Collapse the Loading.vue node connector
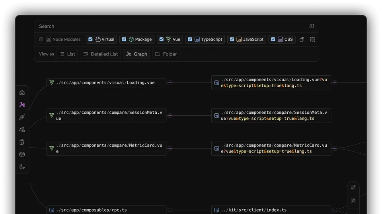 click(170, 83)
